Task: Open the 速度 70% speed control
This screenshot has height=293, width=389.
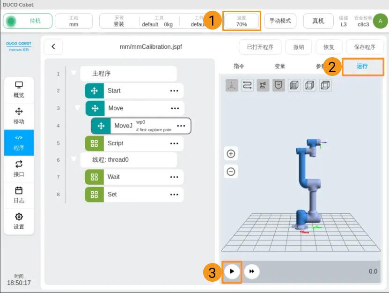Action: (242, 21)
